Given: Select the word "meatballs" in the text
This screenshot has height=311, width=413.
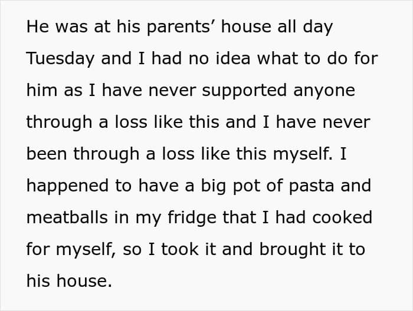Looking at the screenshot, I should pyautogui.click(x=65, y=217).
